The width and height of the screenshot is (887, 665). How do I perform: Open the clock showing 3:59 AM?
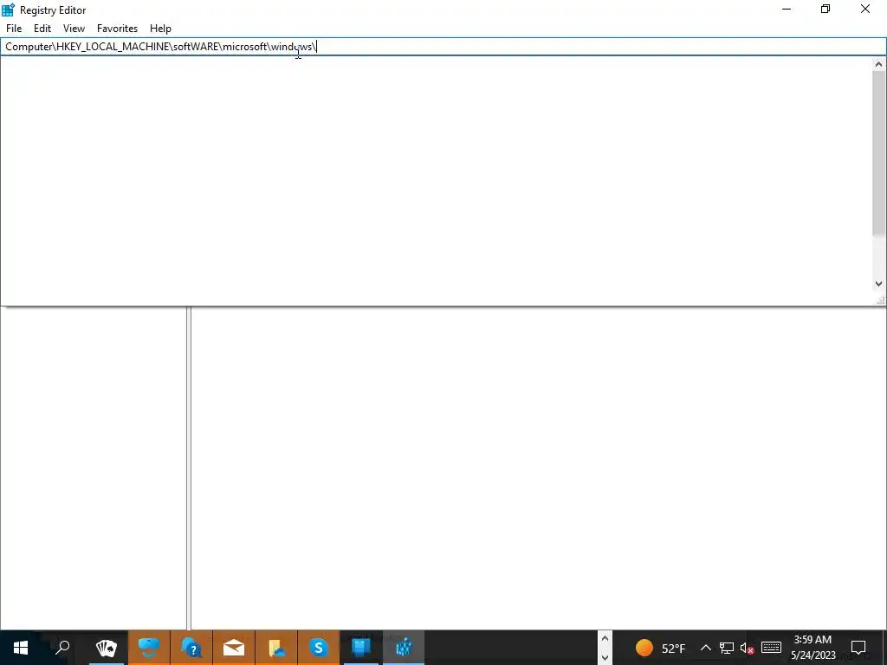click(813, 648)
